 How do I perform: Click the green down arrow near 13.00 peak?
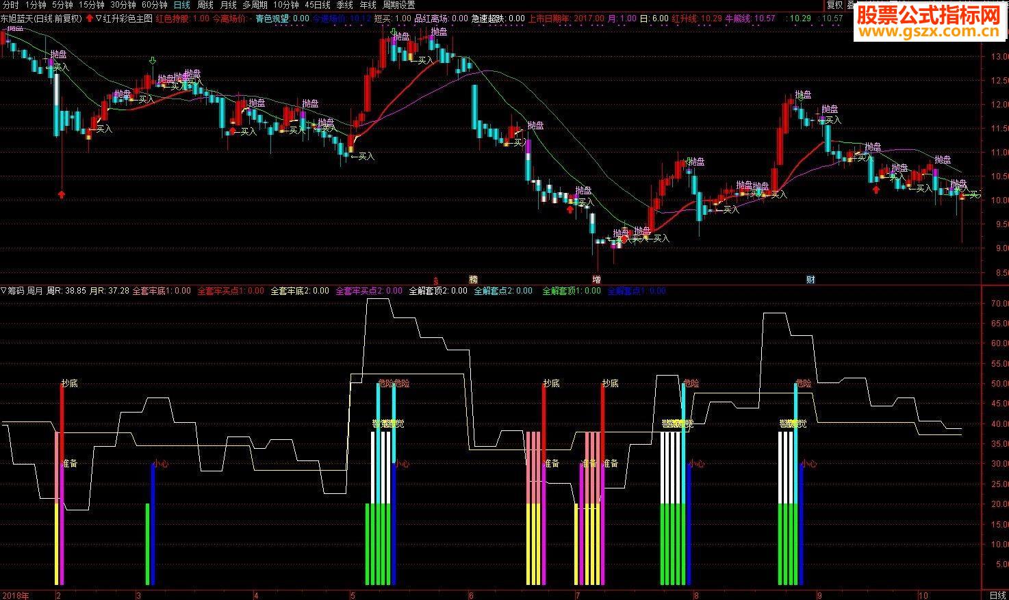coord(392,31)
